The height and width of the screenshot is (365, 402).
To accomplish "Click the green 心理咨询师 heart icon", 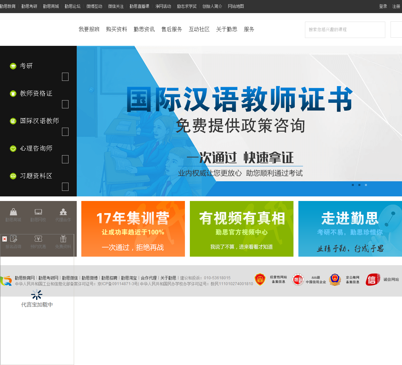I will pos(13,149).
